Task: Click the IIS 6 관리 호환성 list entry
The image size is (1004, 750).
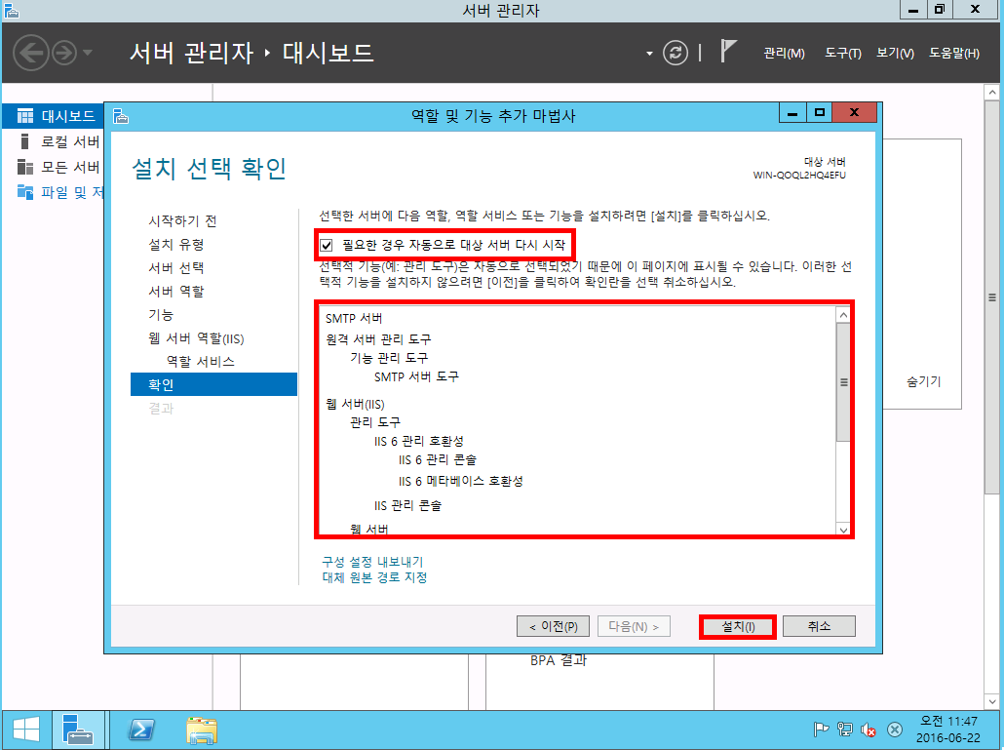Action: pyautogui.click(x=419, y=441)
